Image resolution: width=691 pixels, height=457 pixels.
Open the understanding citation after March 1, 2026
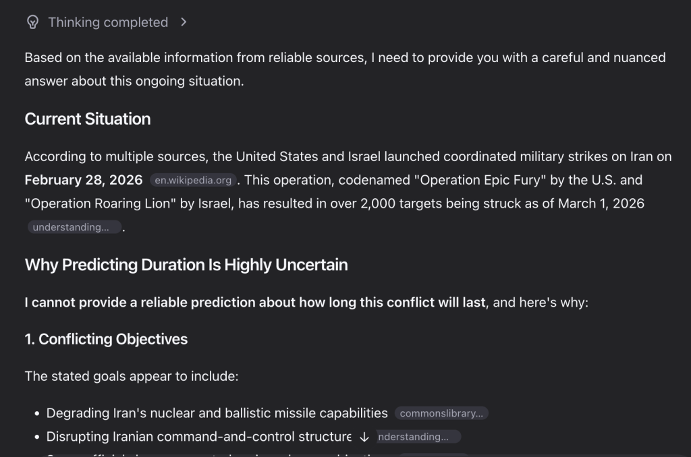74,227
